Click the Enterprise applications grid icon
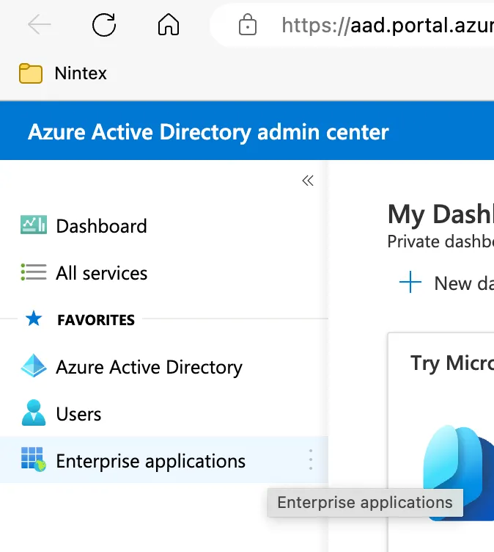This screenshot has width=494, height=552. pyautogui.click(x=34, y=459)
